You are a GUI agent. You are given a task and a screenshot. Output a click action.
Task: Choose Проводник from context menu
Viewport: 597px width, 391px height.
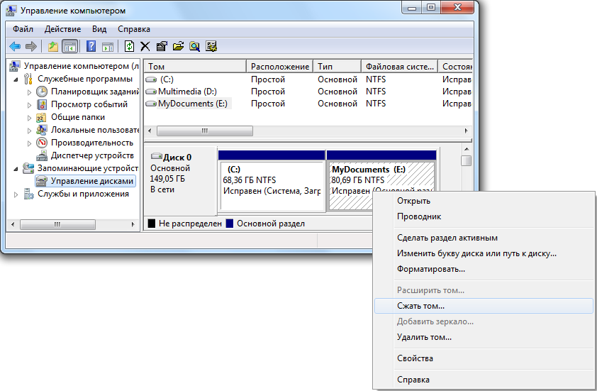484,216
